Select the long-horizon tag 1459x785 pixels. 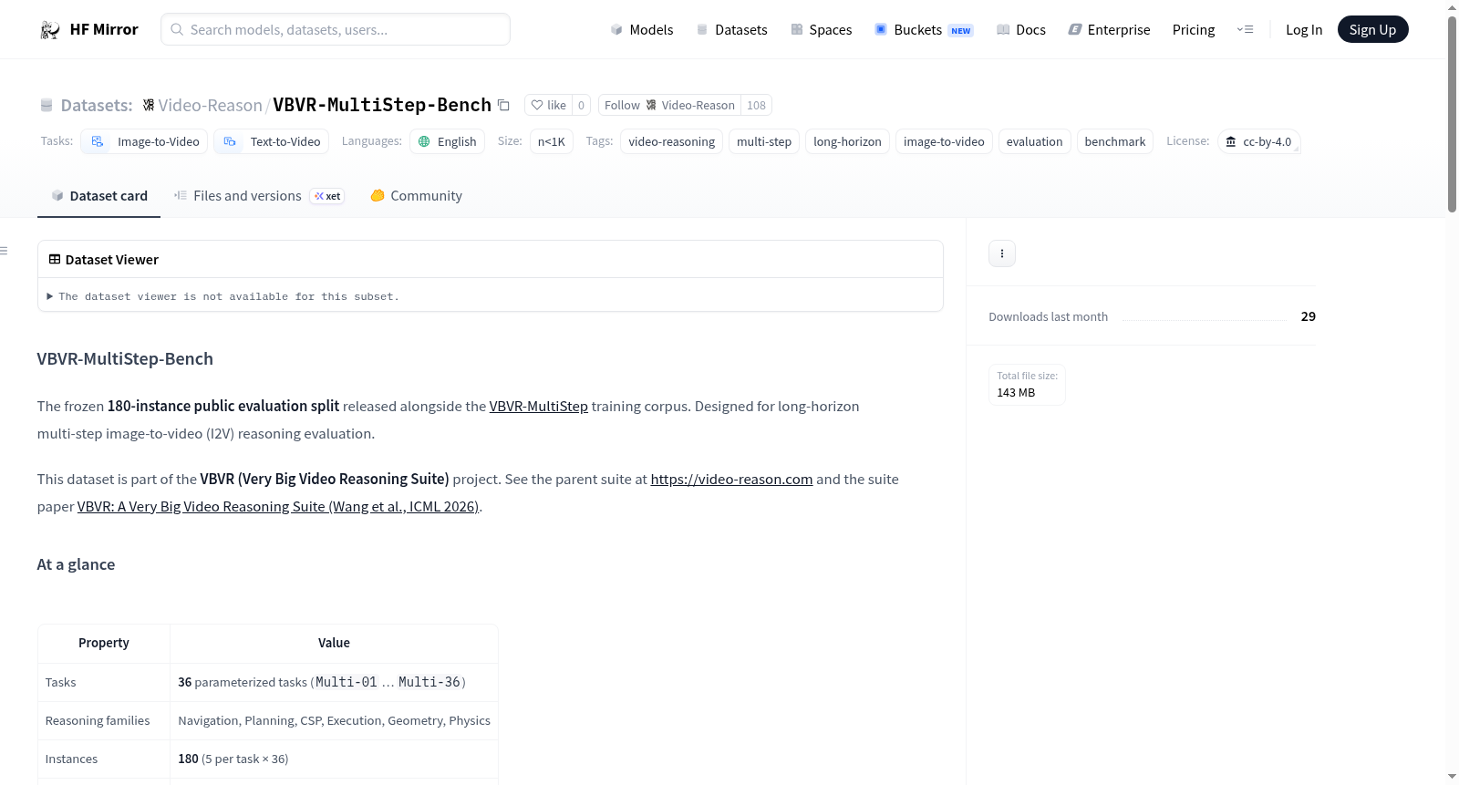tap(847, 141)
